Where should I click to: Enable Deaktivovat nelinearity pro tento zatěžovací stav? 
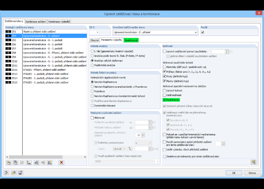[165, 156]
